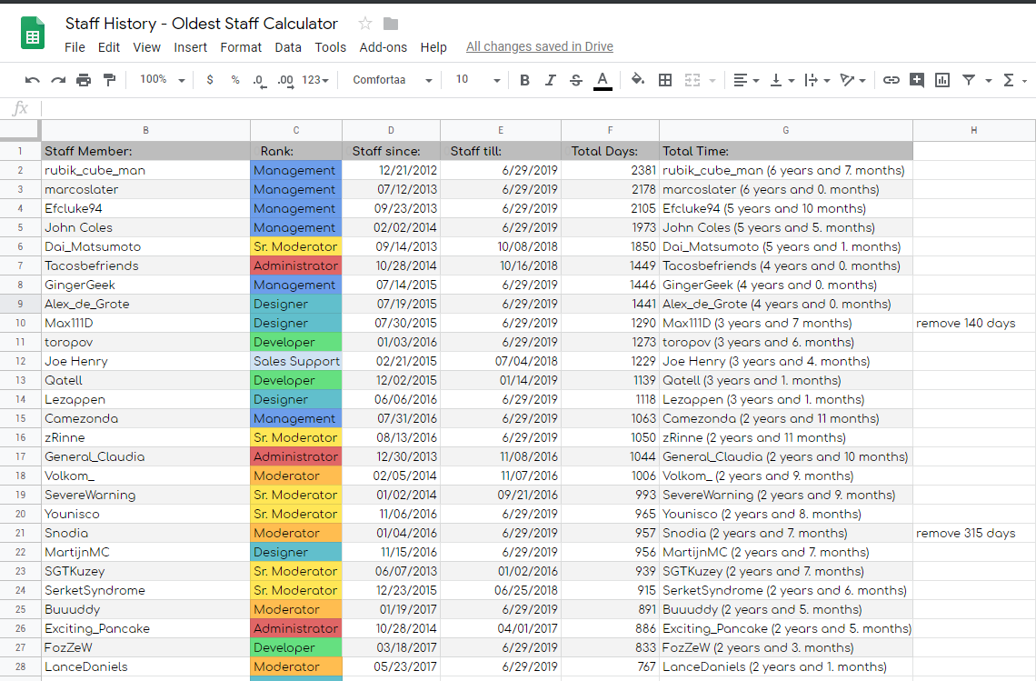Select the Sales Support rank cell
This screenshot has height=681, width=1036.
pos(296,361)
